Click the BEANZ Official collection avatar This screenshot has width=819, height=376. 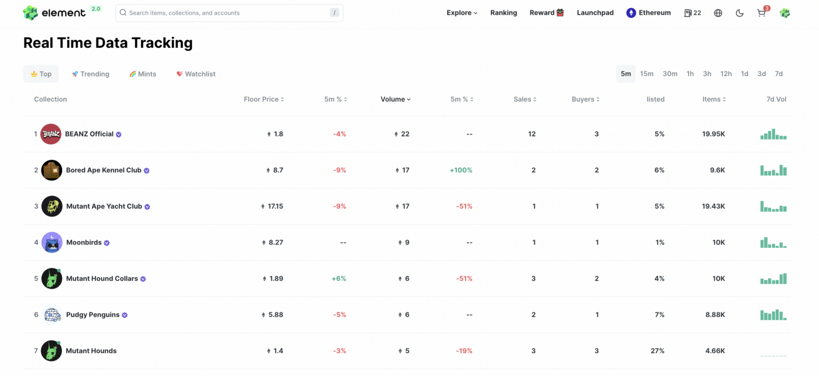pos(51,134)
